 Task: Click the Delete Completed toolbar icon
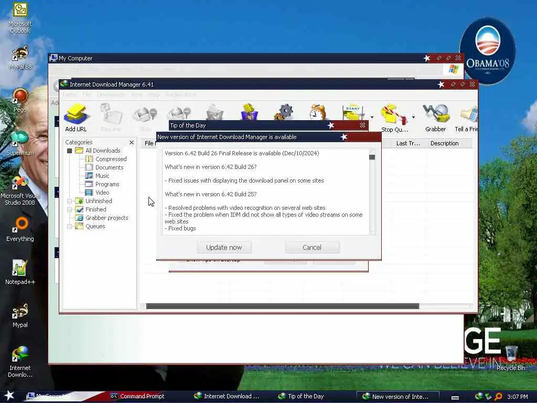point(249,112)
